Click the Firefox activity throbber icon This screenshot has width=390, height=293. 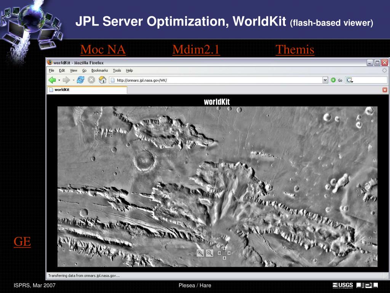384,71
